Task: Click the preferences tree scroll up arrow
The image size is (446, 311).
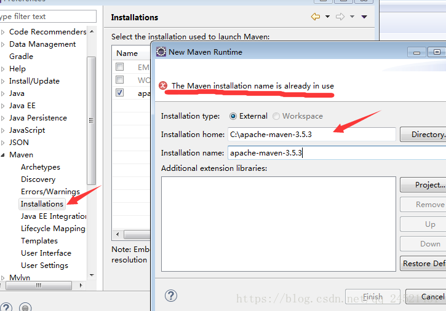Action: click(92, 31)
